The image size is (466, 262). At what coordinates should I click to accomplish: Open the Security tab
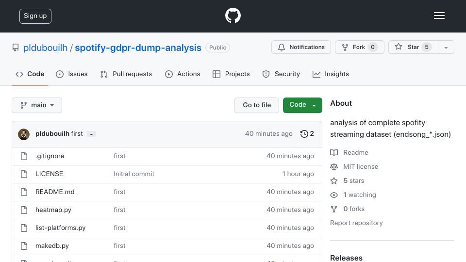281,74
